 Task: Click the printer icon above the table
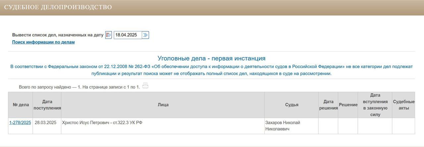coord(145,86)
